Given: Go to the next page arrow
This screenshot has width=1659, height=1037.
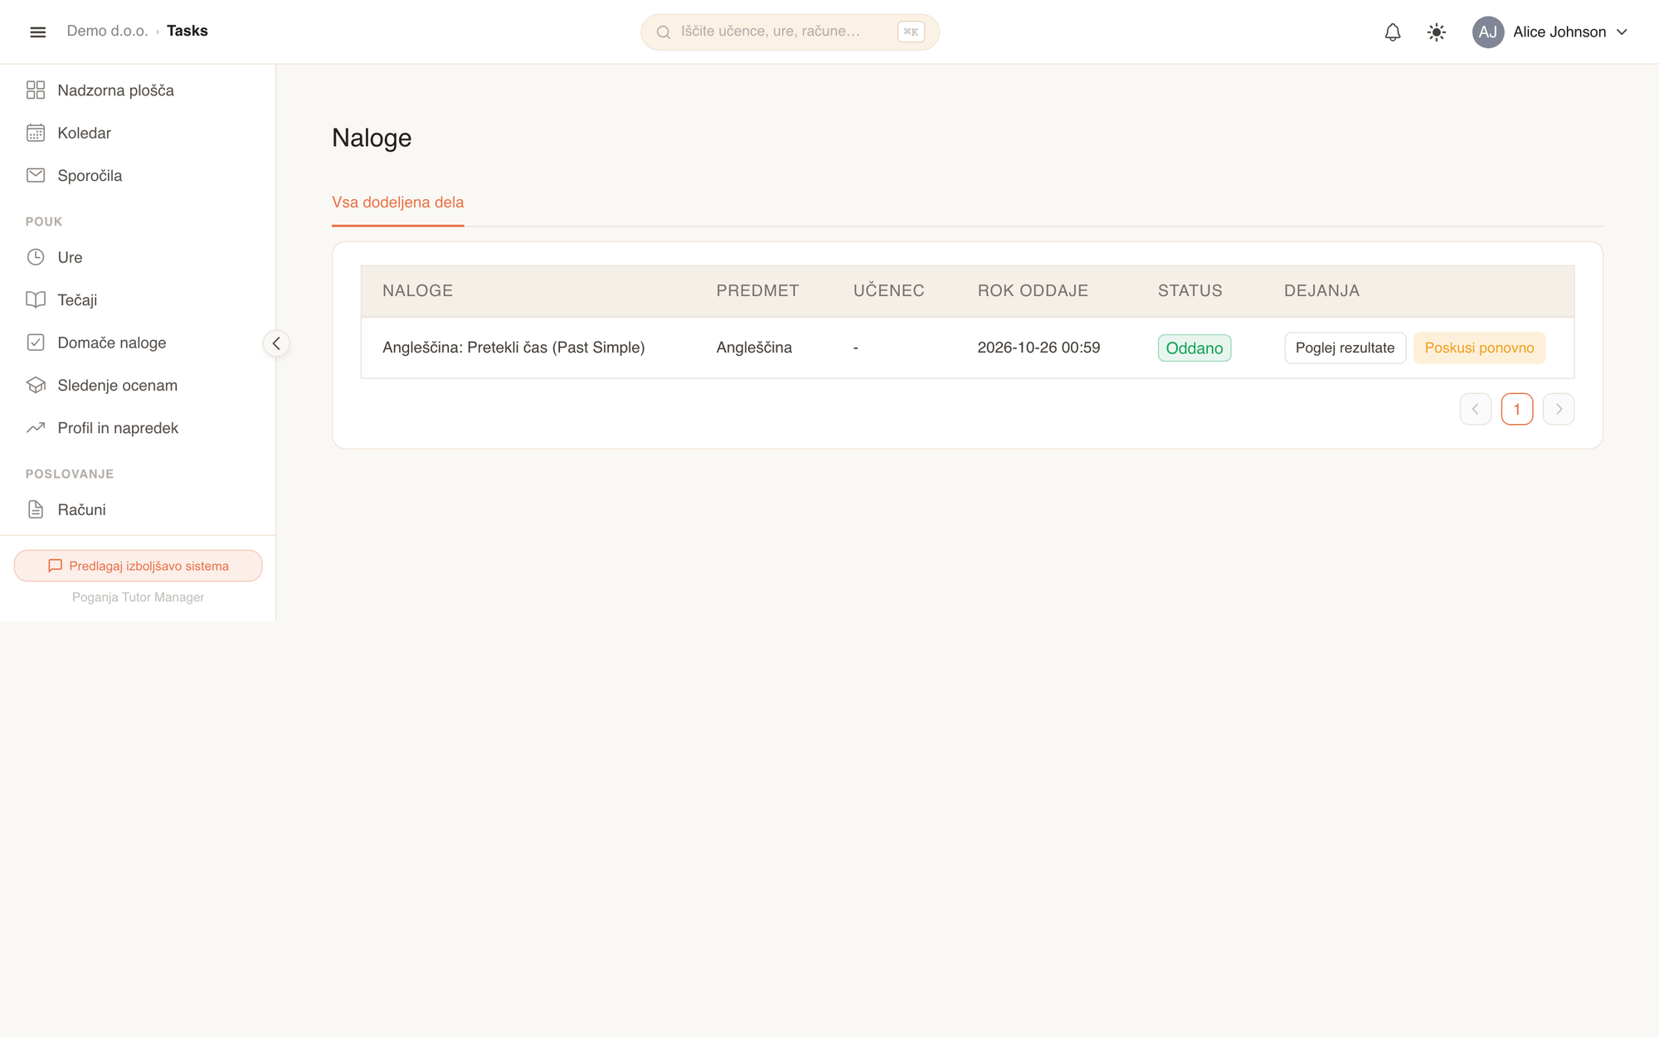Looking at the screenshot, I should click(x=1559, y=409).
